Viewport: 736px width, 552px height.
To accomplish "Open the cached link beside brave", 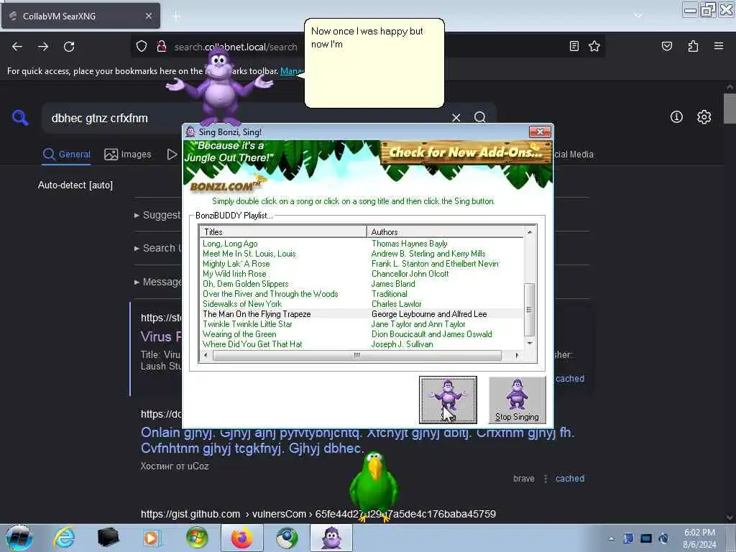I will [x=570, y=478].
